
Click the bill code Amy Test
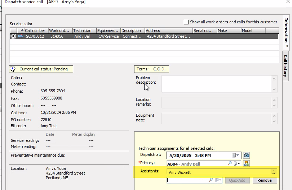(x=49, y=126)
